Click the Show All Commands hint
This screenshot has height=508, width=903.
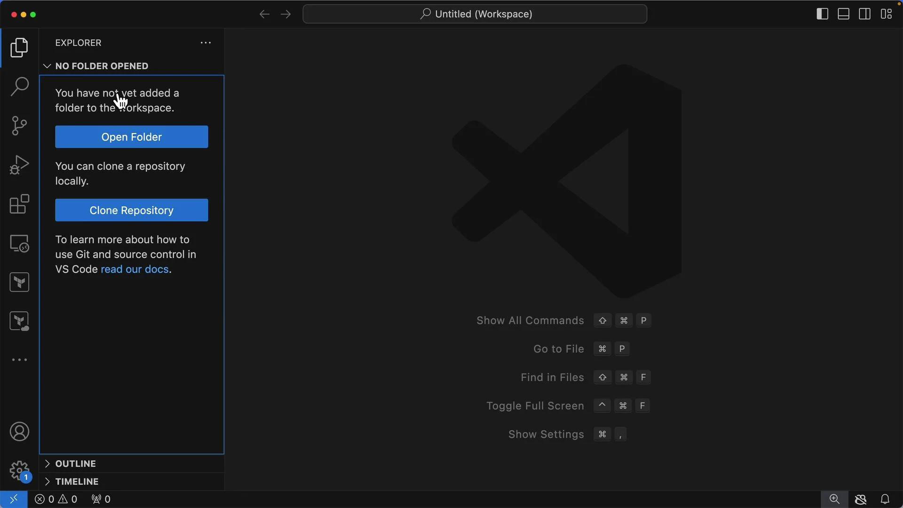(563, 321)
